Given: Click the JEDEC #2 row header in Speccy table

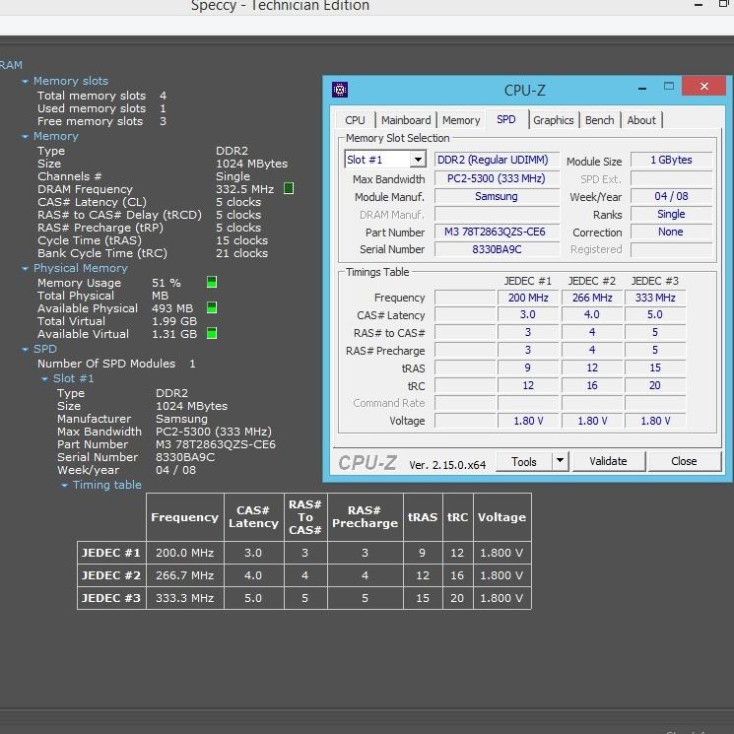Looking at the screenshot, I should 111,575.
